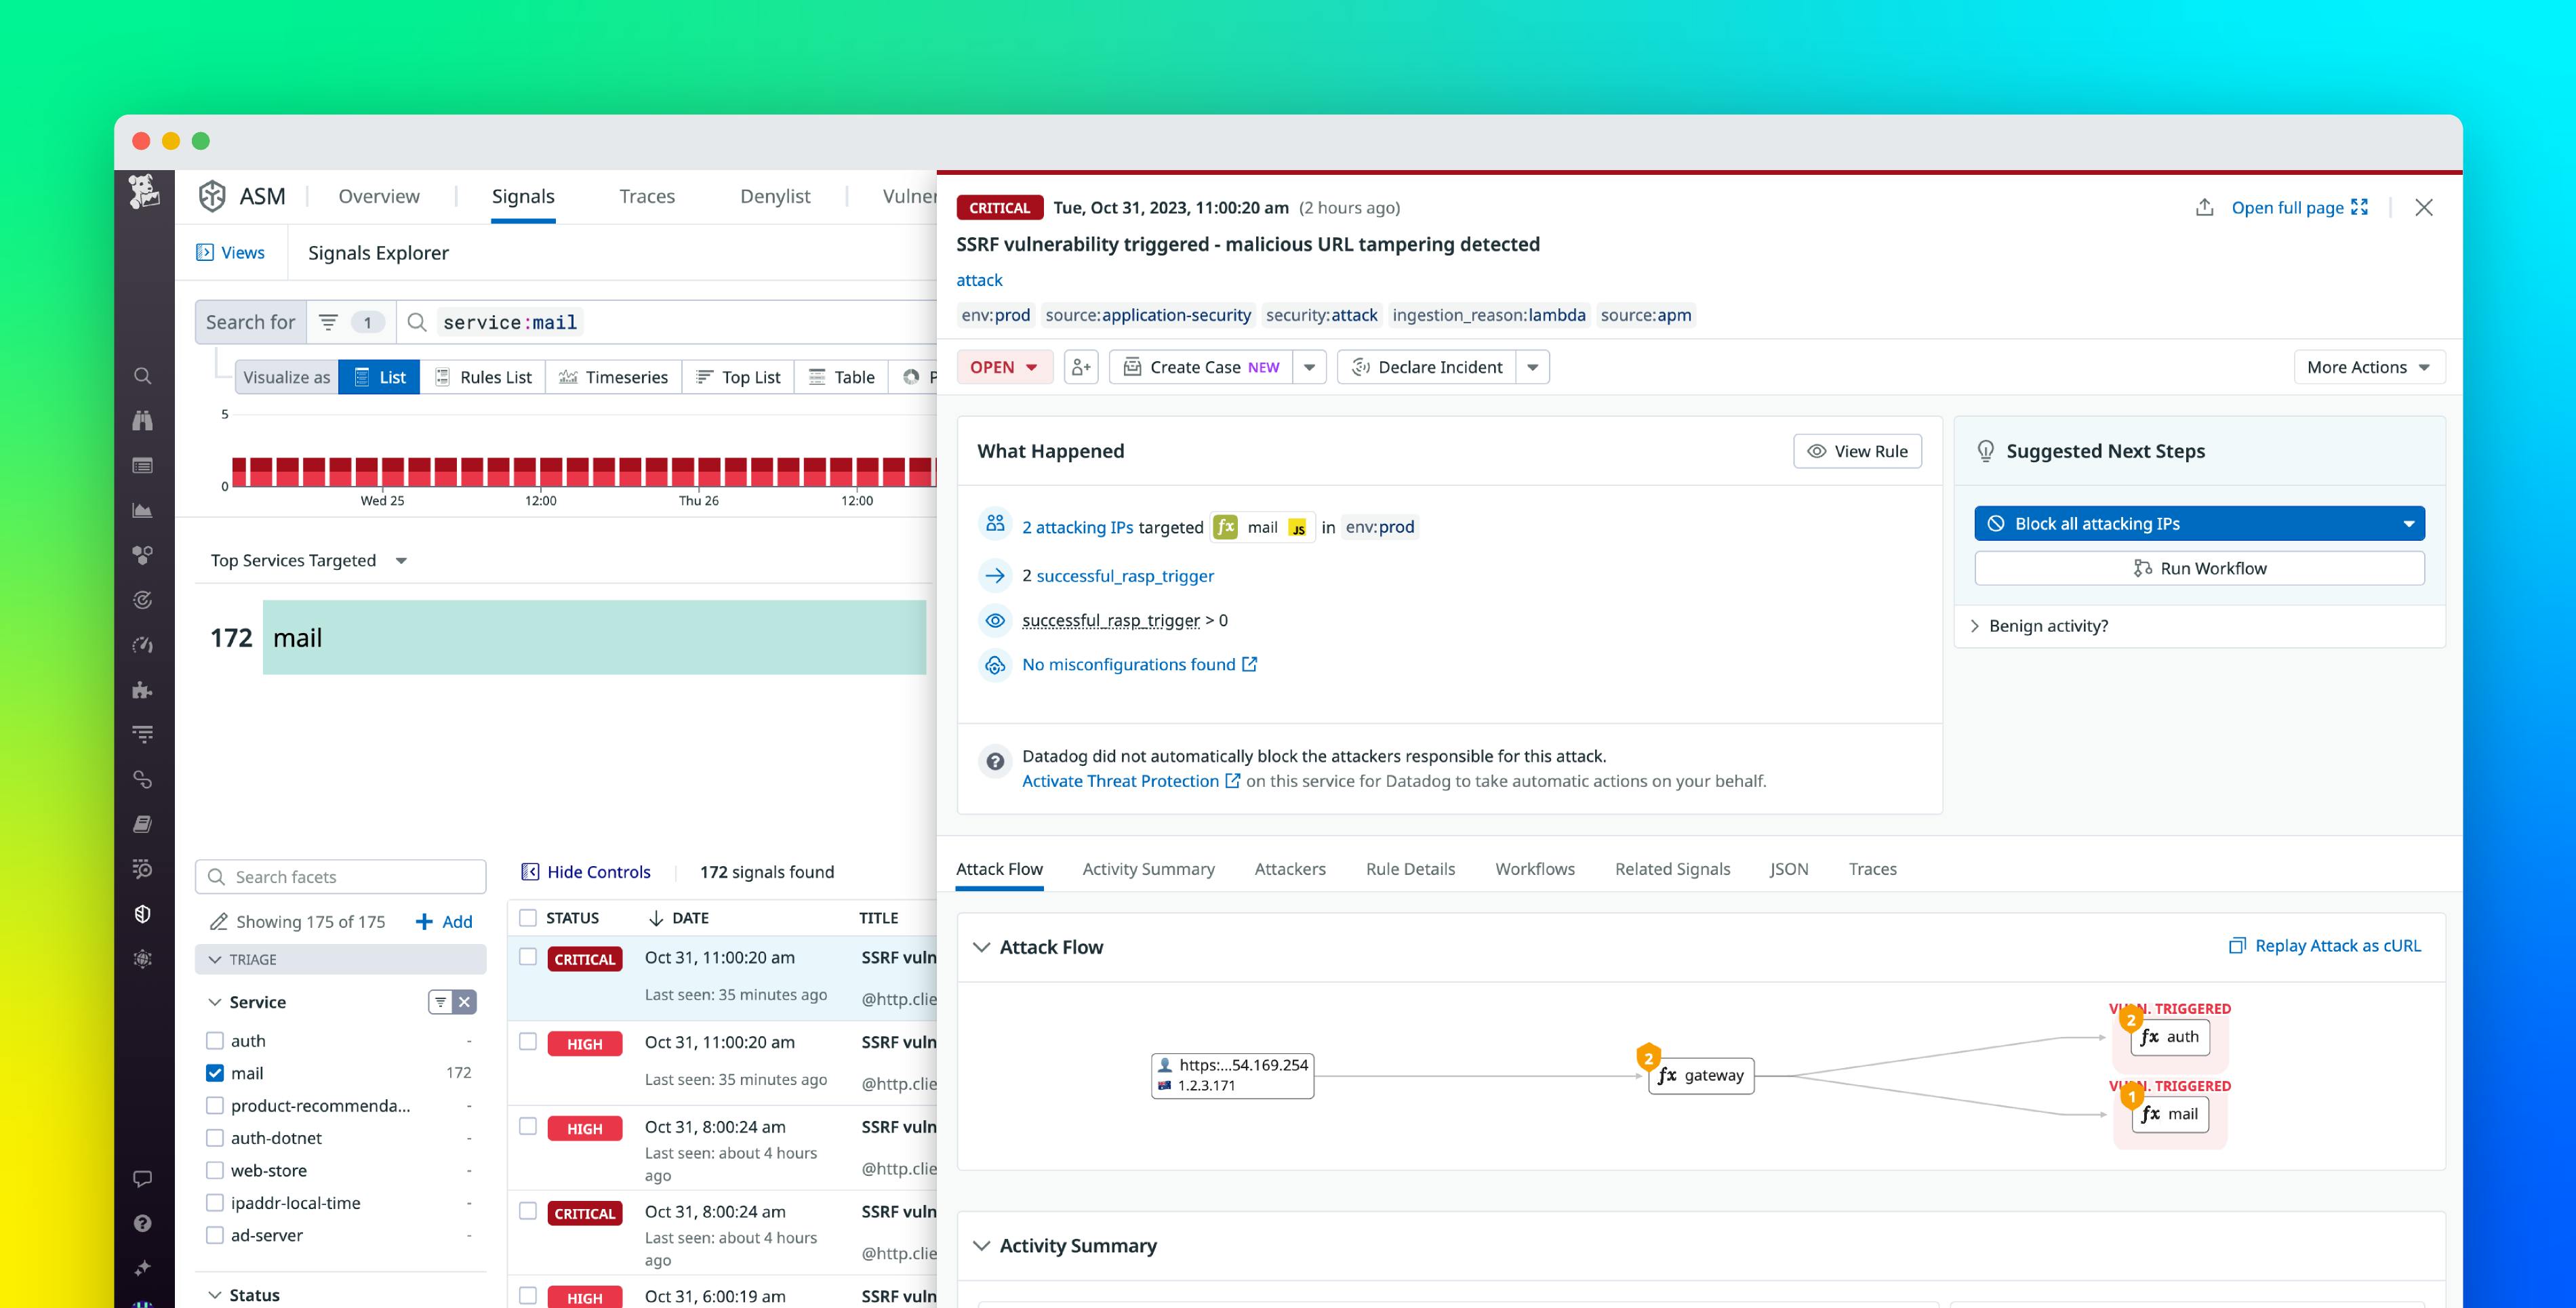Switch to the Attackers tab

click(1290, 869)
